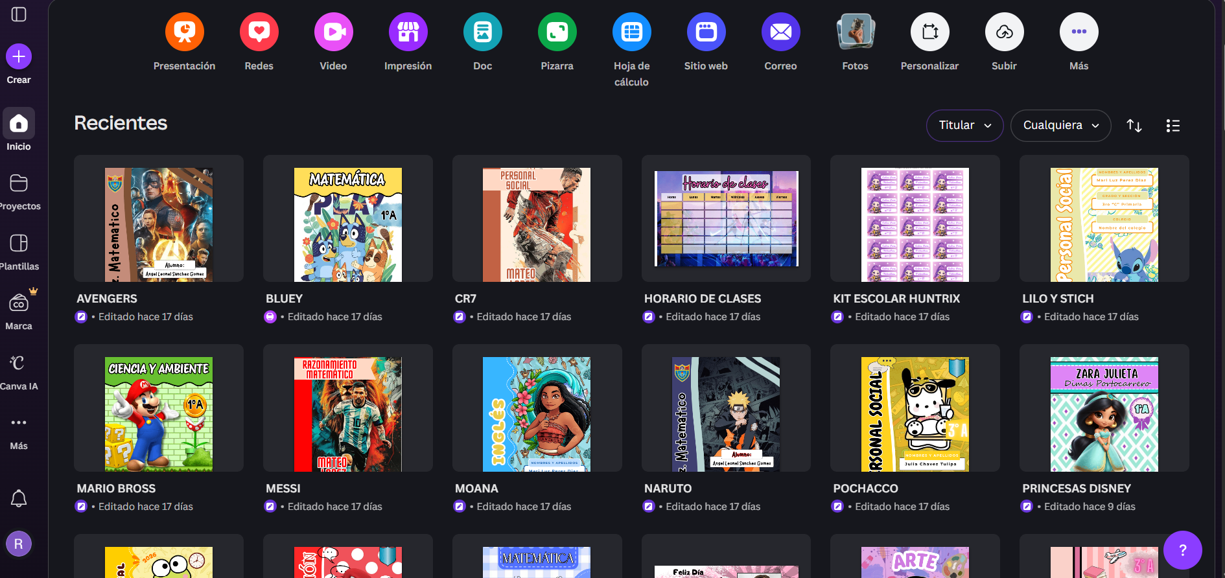Viewport: 1225px width, 578px height.
Task: Click the MOANA title text
Action: pyautogui.click(x=476, y=489)
